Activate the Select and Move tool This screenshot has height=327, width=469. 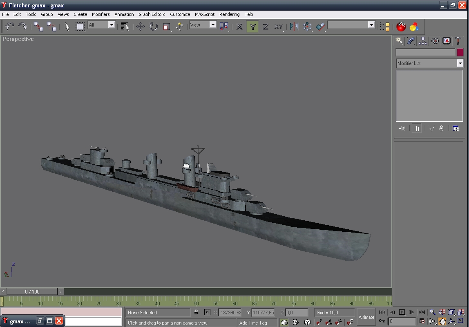(x=140, y=27)
